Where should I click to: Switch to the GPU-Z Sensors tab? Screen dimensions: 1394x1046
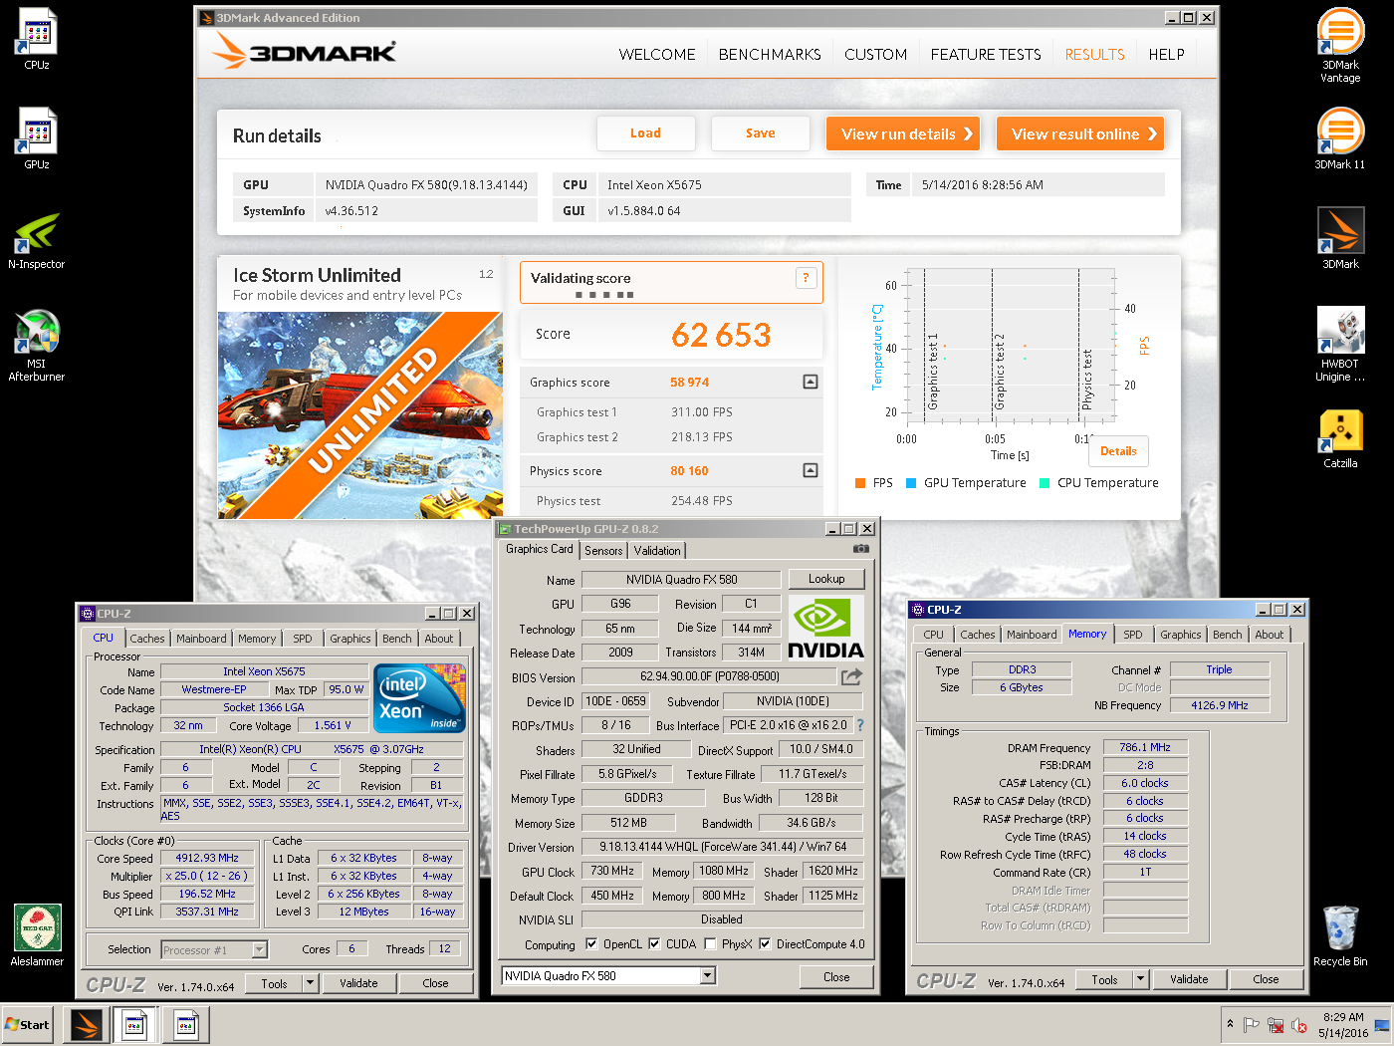(x=603, y=550)
